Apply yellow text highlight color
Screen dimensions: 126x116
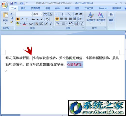tap(18, 24)
